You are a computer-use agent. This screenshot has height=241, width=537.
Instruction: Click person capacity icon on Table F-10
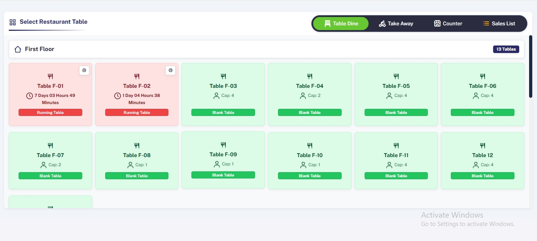coord(303,165)
